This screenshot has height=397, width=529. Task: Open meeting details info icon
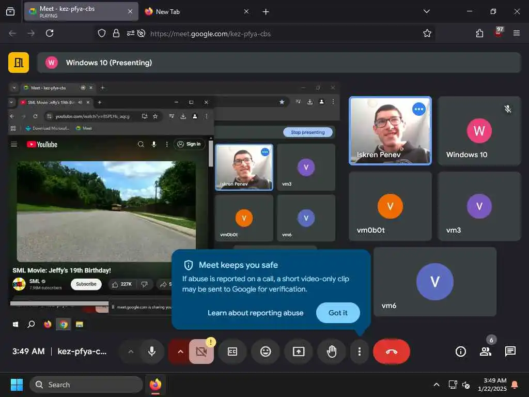click(460, 352)
